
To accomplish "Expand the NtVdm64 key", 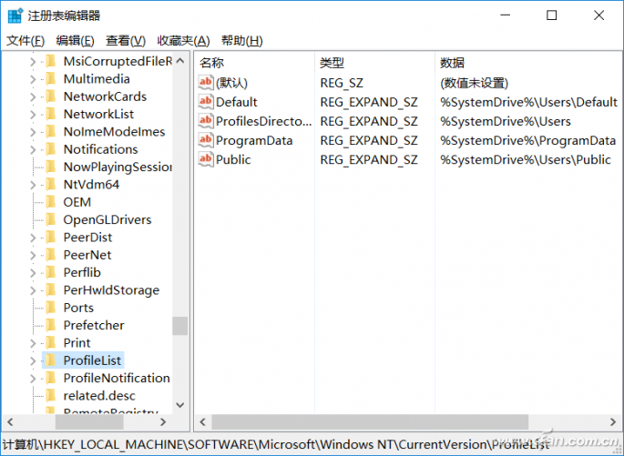I will coord(33,185).
